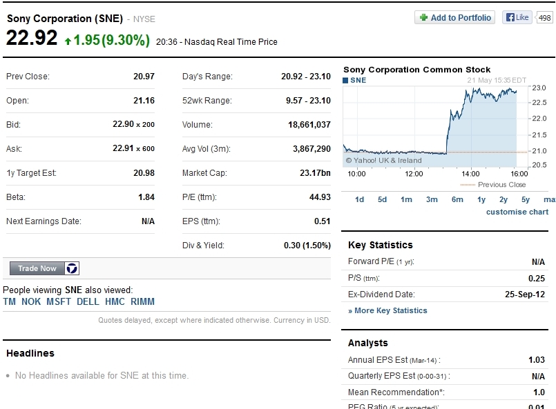Switch chart to 5y range

click(x=526, y=200)
